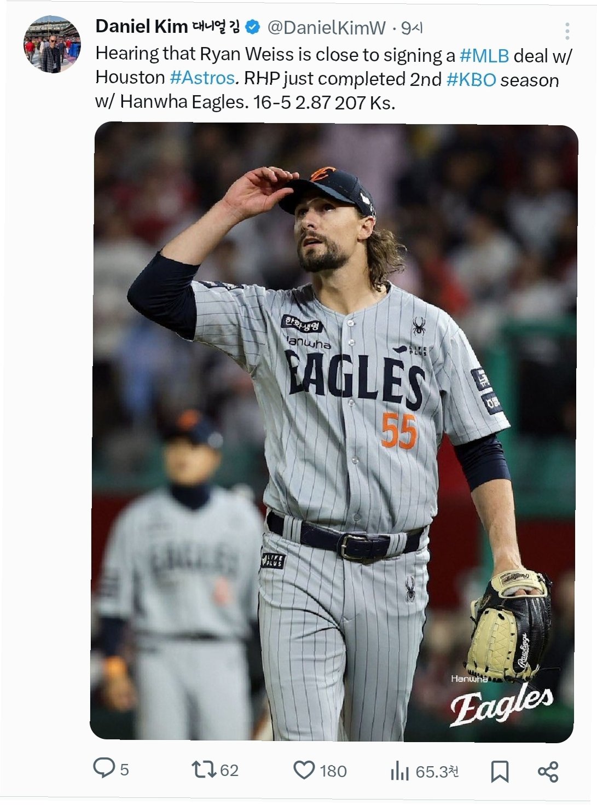Bookmark this tweet

[x=500, y=771]
